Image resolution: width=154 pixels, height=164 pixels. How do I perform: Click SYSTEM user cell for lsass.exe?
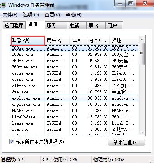[x=54, y=123]
